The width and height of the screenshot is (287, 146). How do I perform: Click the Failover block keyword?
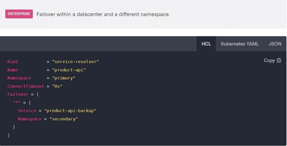tap(18, 94)
